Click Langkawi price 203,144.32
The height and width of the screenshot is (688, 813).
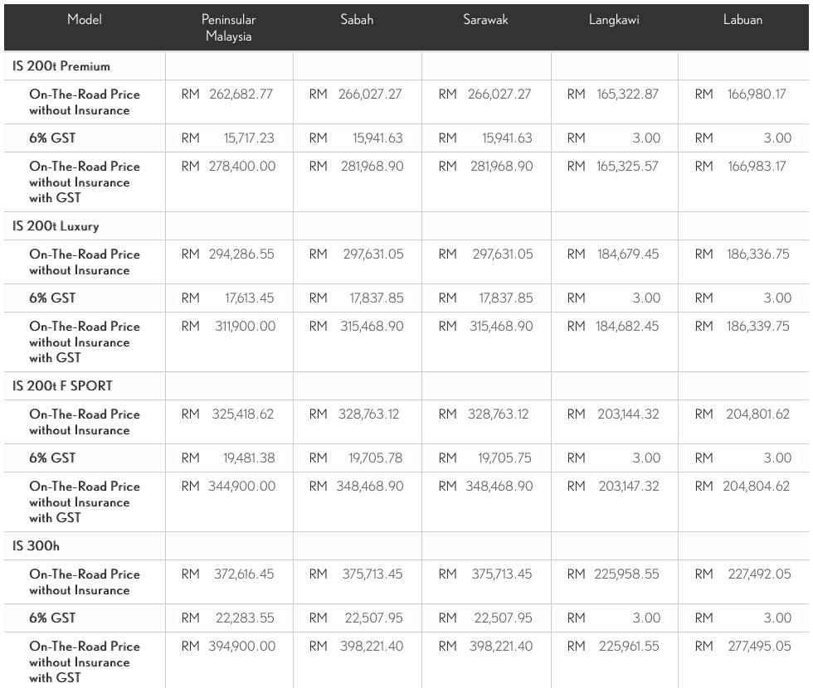point(629,414)
